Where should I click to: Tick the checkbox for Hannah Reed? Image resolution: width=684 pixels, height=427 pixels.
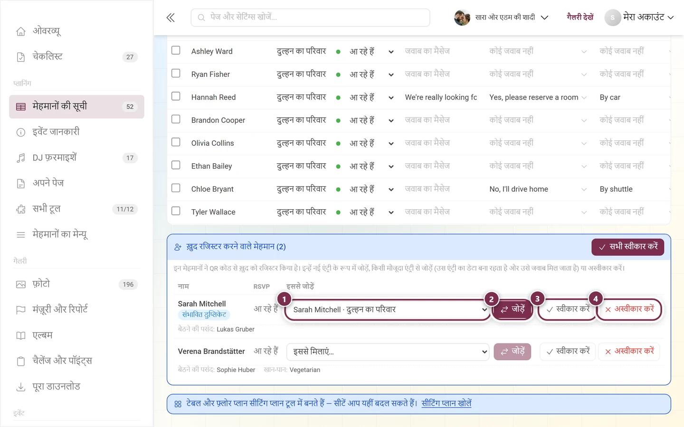176,96
